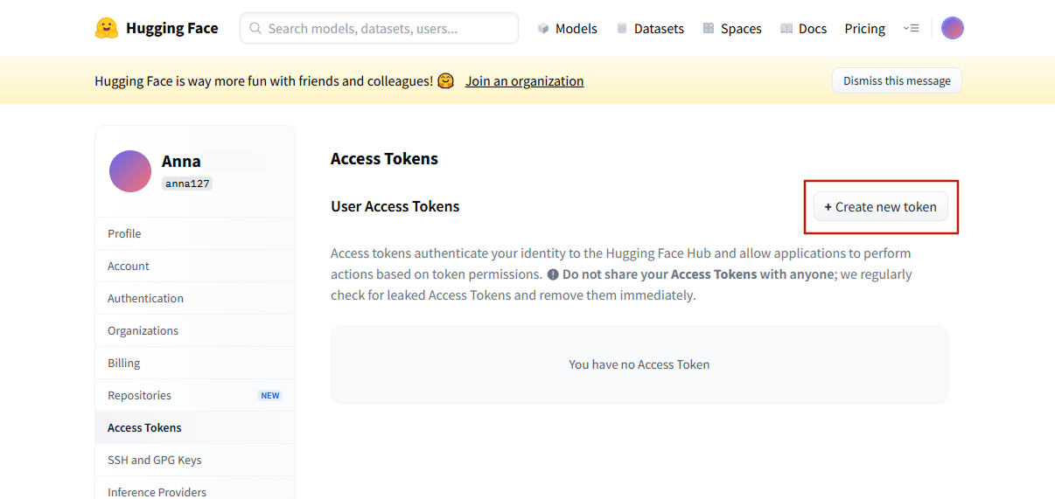The height and width of the screenshot is (499, 1055).
Task: Go to Models page
Action: click(x=567, y=29)
